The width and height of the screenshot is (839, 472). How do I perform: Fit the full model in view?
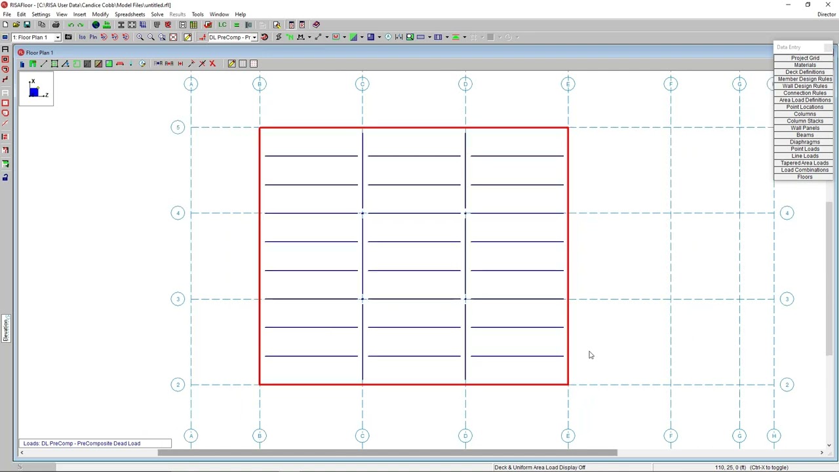[173, 37]
